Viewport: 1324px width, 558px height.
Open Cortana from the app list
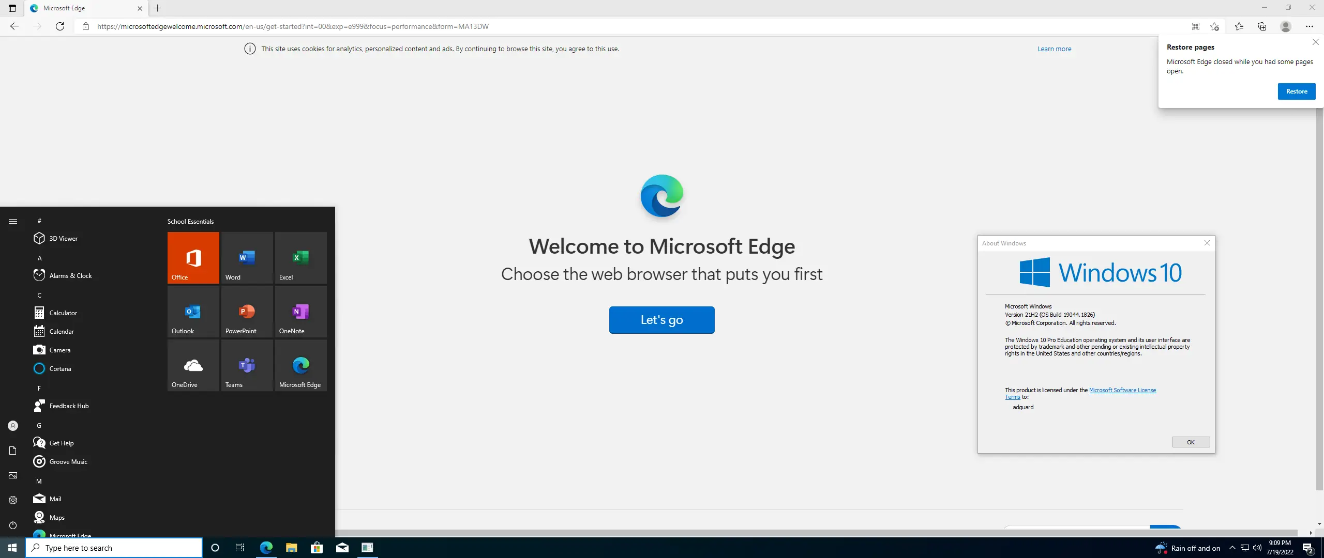pyautogui.click(x=59, y=368)
